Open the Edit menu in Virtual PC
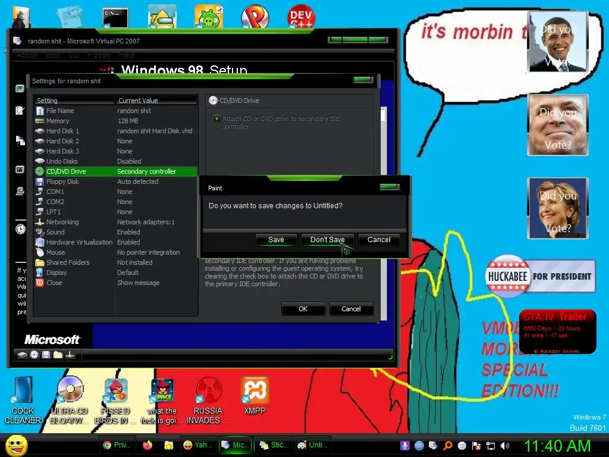This screenshot has height=457, width=609. pyautogui.click(x=53, y=55)
